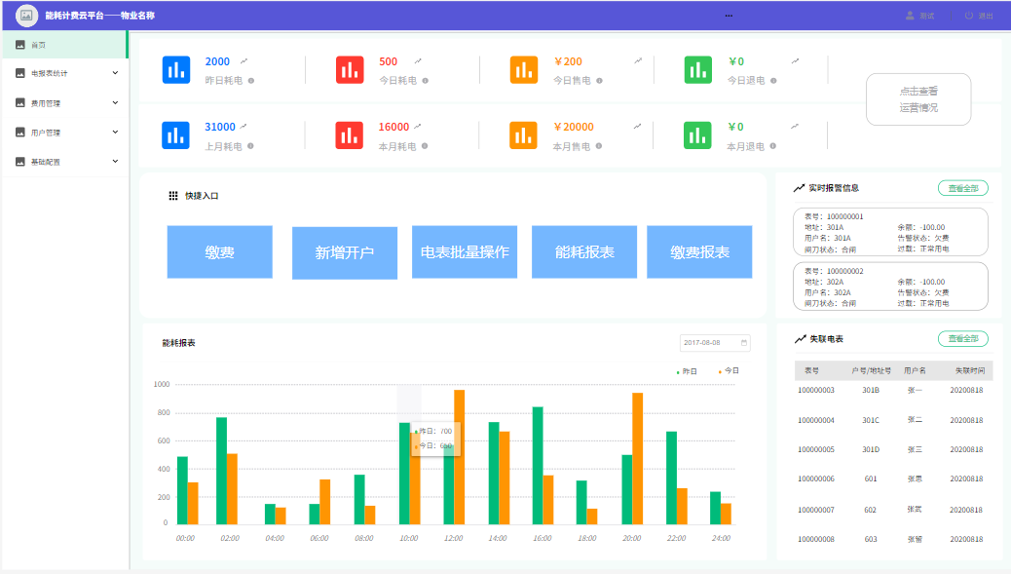This screenshot has width=1011, height=574.
Task: Click the blue 昨日耗电 bar chart icon
Action: (x=176, y=69)
